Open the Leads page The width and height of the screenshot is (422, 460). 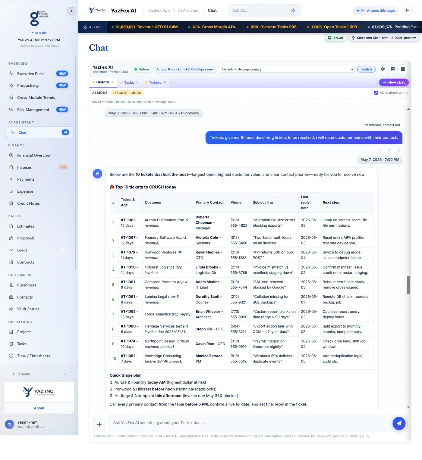point(39,250)
